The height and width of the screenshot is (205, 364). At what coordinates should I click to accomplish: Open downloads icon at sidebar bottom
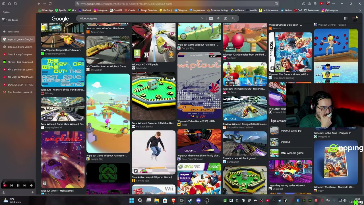(4, 193)
